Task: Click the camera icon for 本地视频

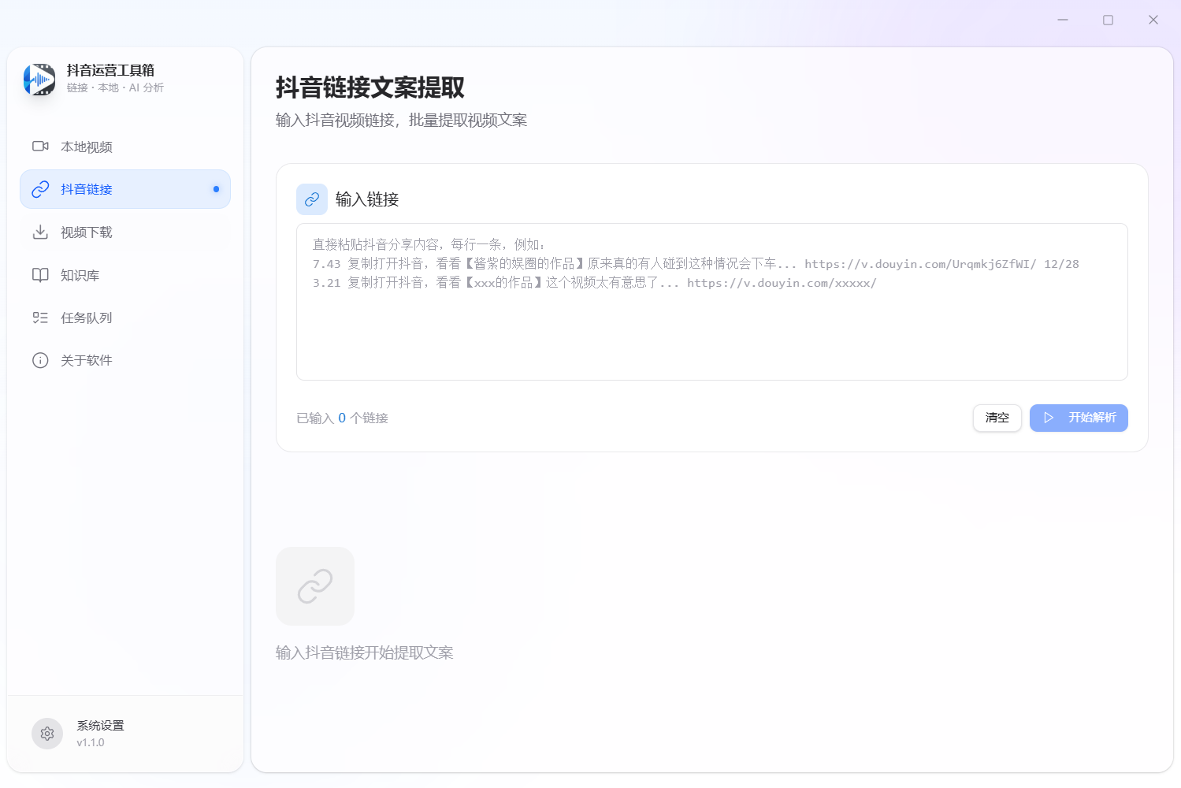Action: [x=40, y=147]
